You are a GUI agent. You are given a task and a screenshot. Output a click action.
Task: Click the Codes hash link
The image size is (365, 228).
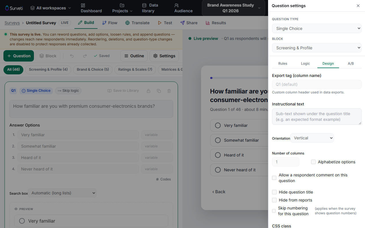[x=163, y=179]
